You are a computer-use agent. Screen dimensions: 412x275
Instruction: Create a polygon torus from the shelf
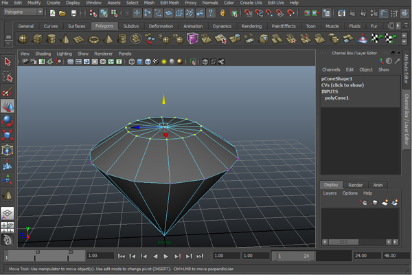pyautogui.click(x=93, y=39)
